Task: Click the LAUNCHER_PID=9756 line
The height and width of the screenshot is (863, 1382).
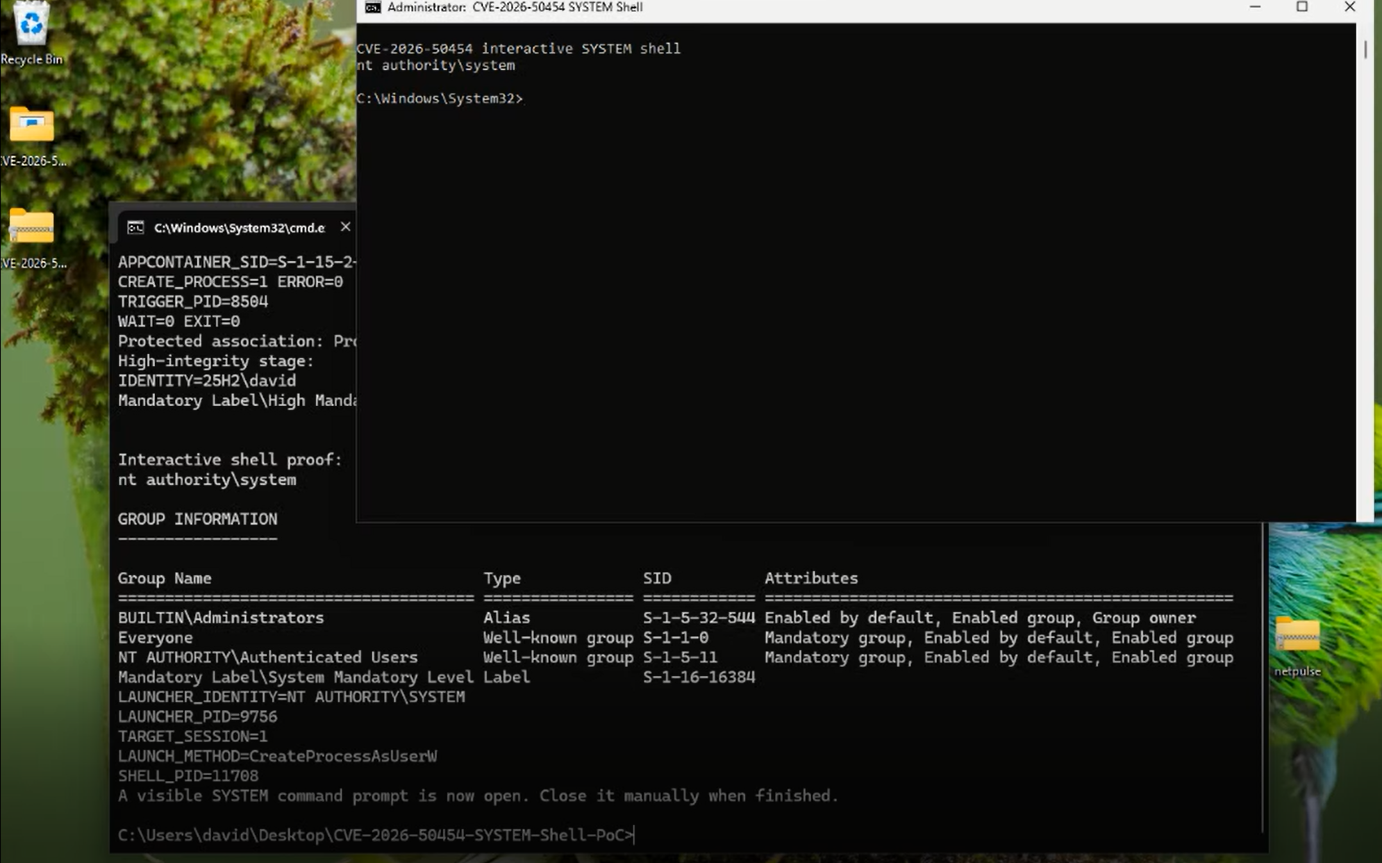Action: point(197,717)
